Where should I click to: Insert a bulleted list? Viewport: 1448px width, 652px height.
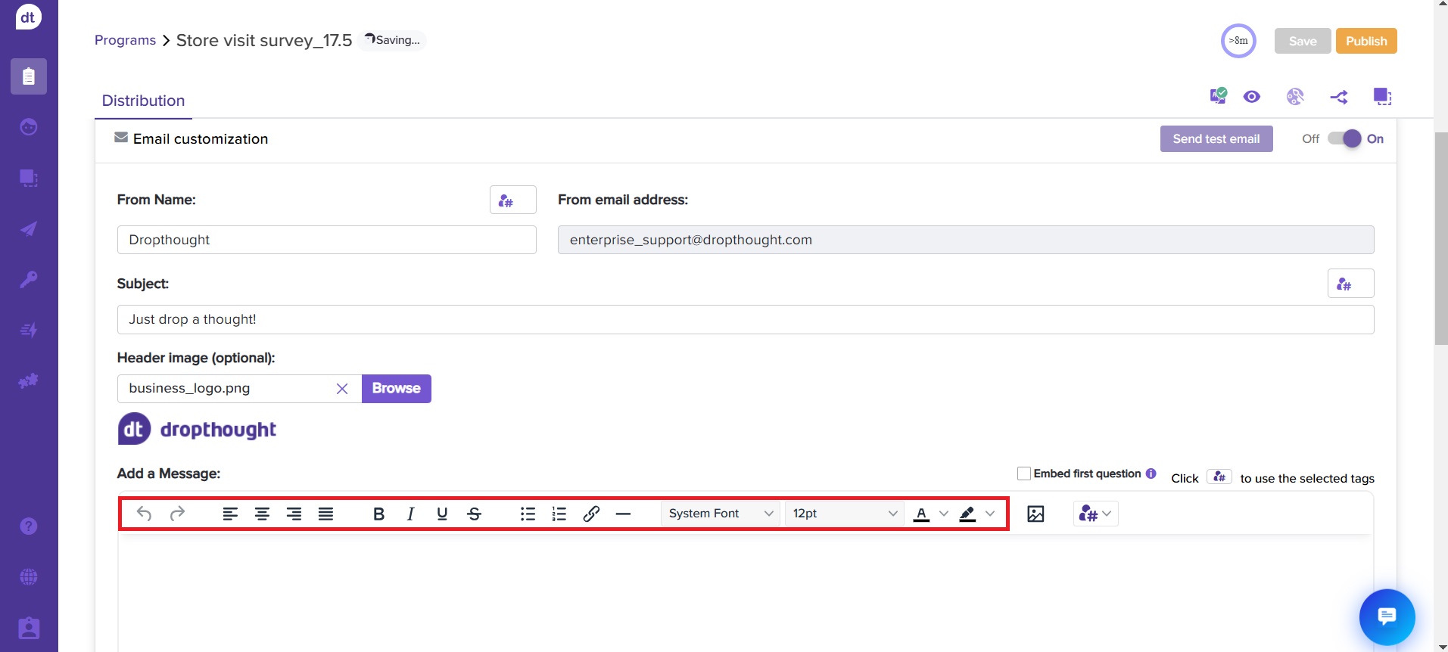[x=528, y=514]
